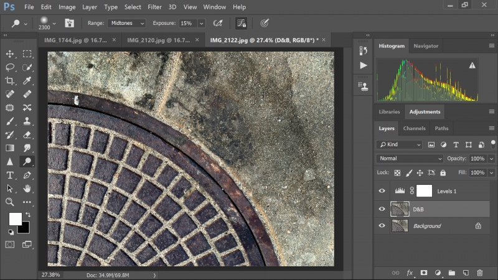Switch to the IMG_1744.jpg document tab
The height and width of the screenshot is (280, 498).
75,40
